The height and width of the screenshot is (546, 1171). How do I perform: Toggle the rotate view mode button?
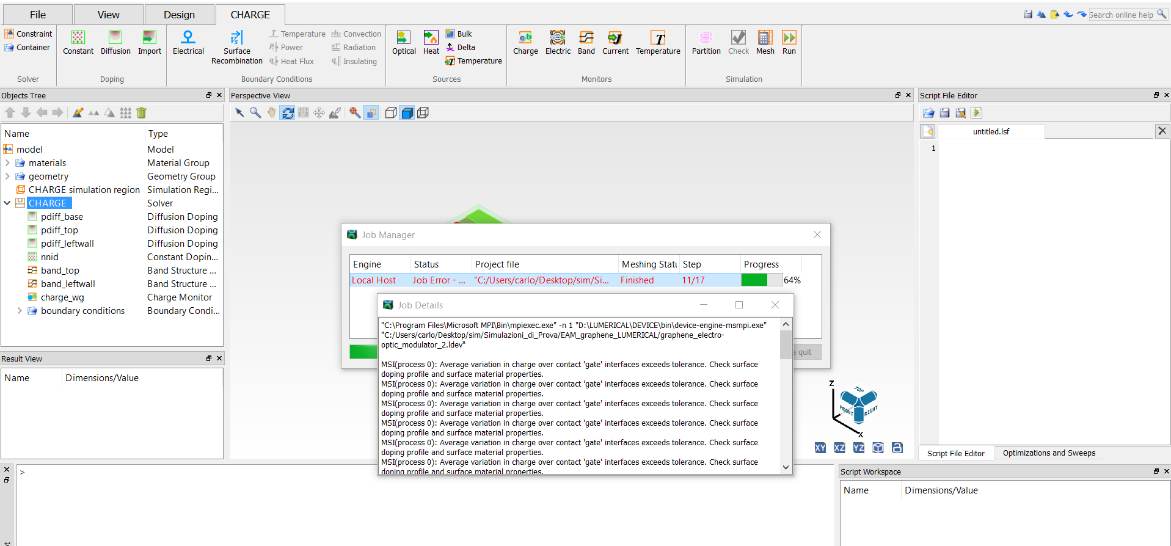(x=288, y=112)
